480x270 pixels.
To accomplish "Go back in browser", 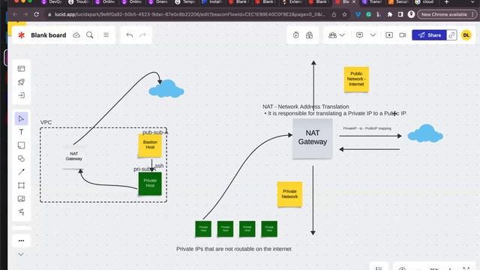I will [15, 14].
